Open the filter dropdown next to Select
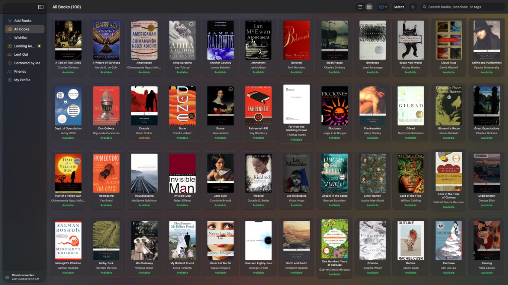 click(383, 7)
